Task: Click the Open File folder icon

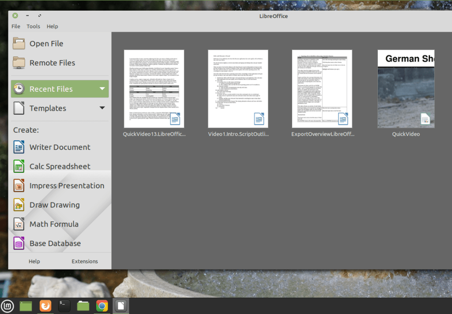Action: (x=19, y=44)
